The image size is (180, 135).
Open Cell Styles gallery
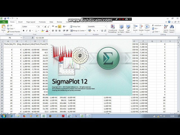pyautogui.click(x=128, y=29)
